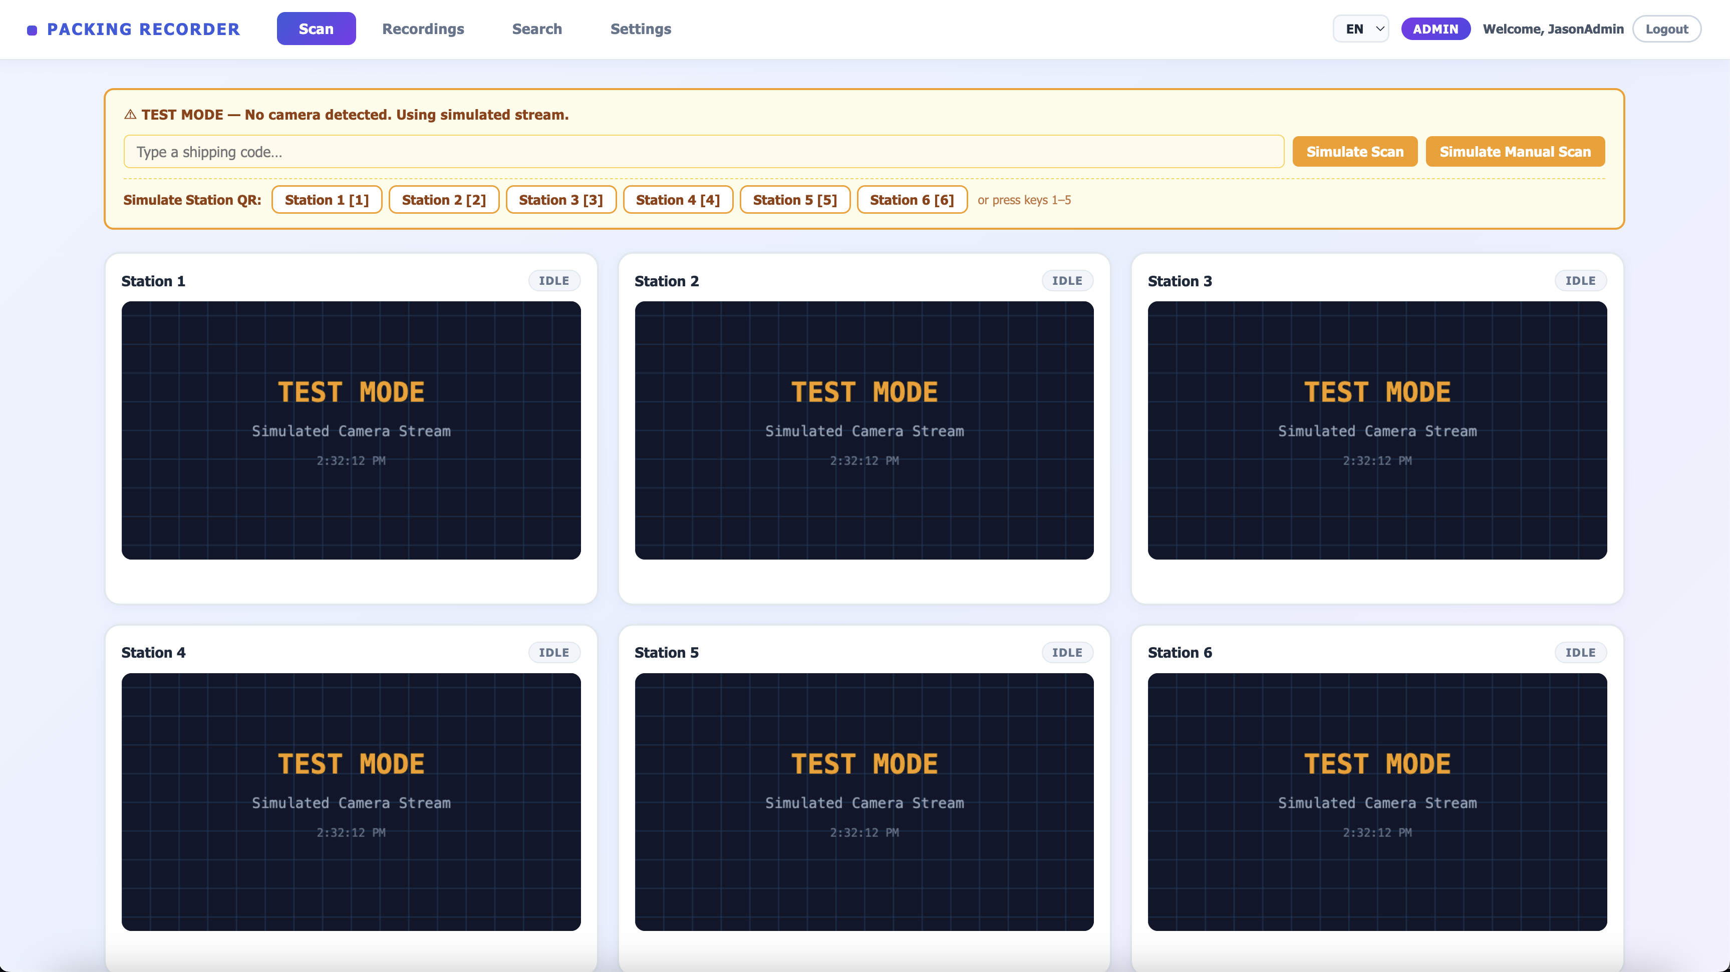The height and width of the screenshot is (972, 1730).
Task: Click the Logout button
Action: (1666, 29)
